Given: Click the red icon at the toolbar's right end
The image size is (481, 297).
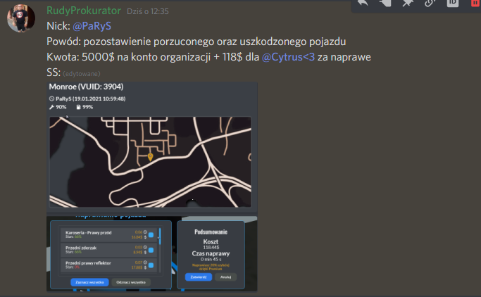Looking at the screenshot, I should 475,3.
